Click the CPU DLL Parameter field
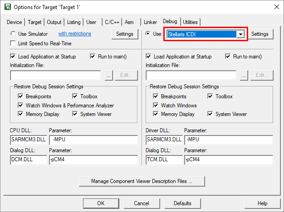284x212 pixels. click(93, 140)
